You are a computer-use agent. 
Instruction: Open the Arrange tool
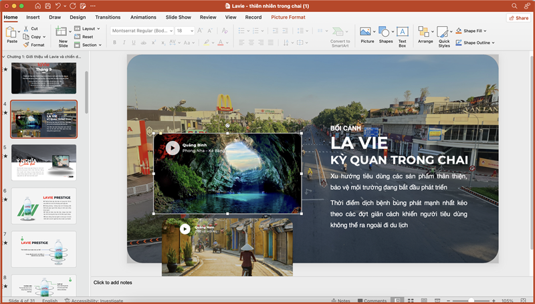[x=425, y=33]
